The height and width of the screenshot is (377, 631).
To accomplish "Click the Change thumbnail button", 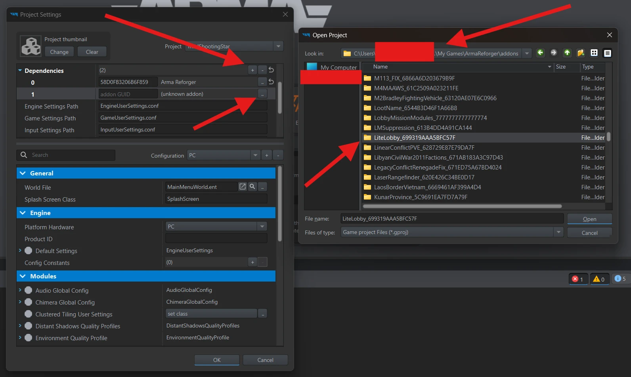I will click(59, 52).
